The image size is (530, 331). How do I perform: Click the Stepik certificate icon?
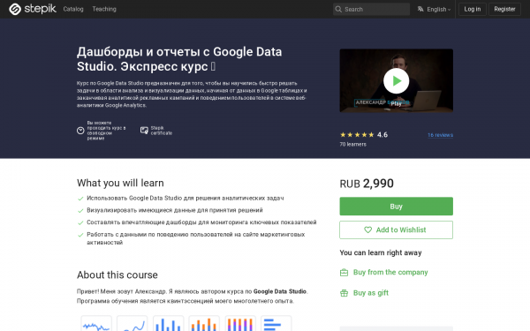[x=144, y=131]
